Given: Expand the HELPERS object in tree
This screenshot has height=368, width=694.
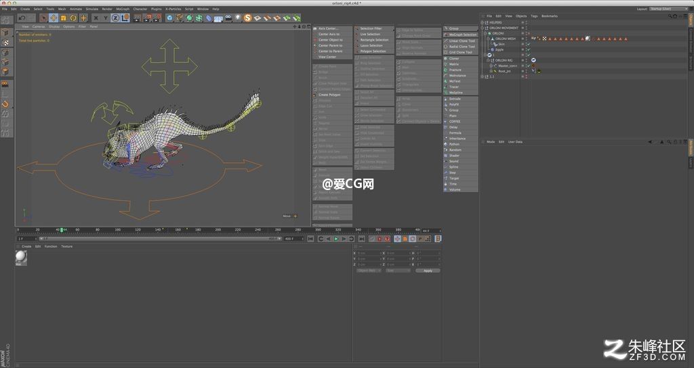Looking at the screenshot, I should click(x=483, y=22).
